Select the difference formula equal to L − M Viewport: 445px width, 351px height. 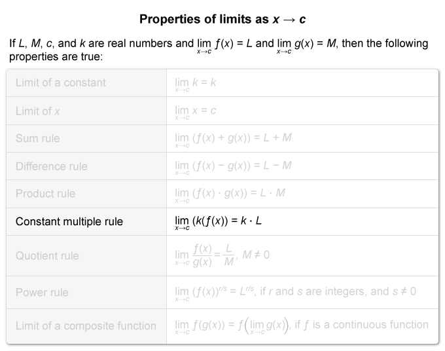tap(233, 166)
